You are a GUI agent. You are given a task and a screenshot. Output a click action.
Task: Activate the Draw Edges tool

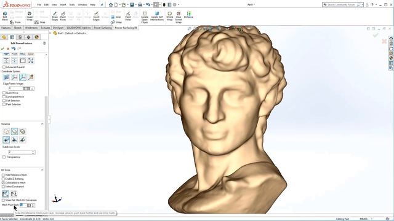coord(55,16)
